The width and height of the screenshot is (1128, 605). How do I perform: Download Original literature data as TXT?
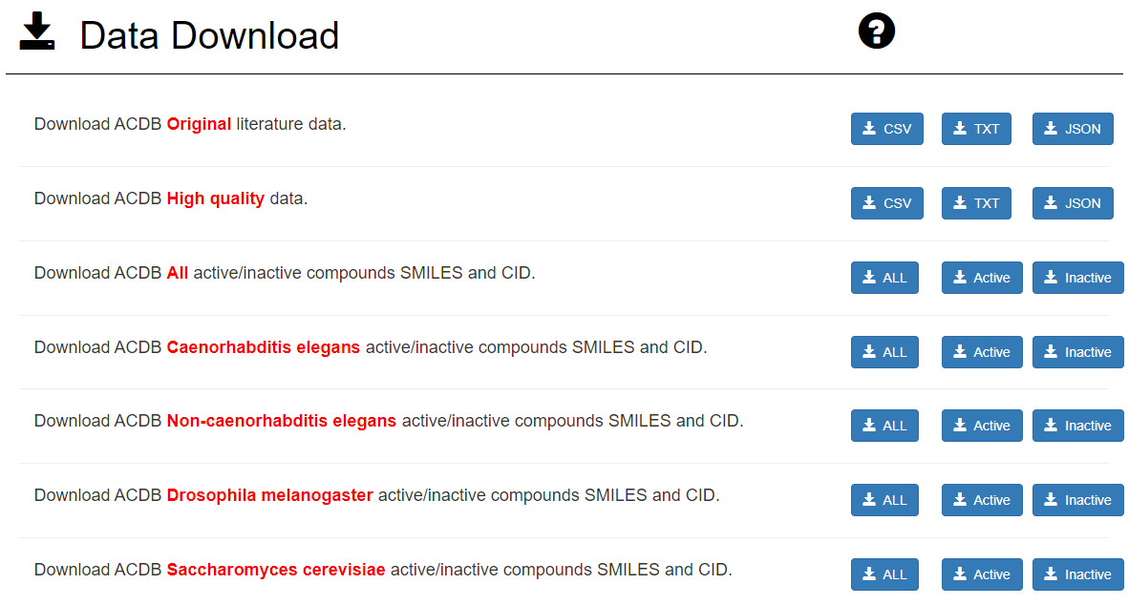[x=975, y=129]
